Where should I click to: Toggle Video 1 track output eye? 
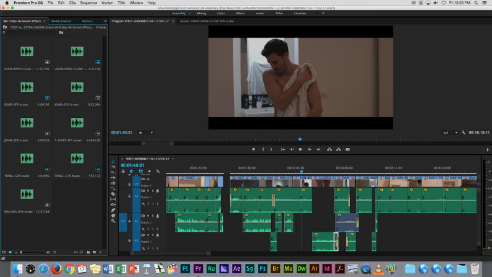pos(148,179)
